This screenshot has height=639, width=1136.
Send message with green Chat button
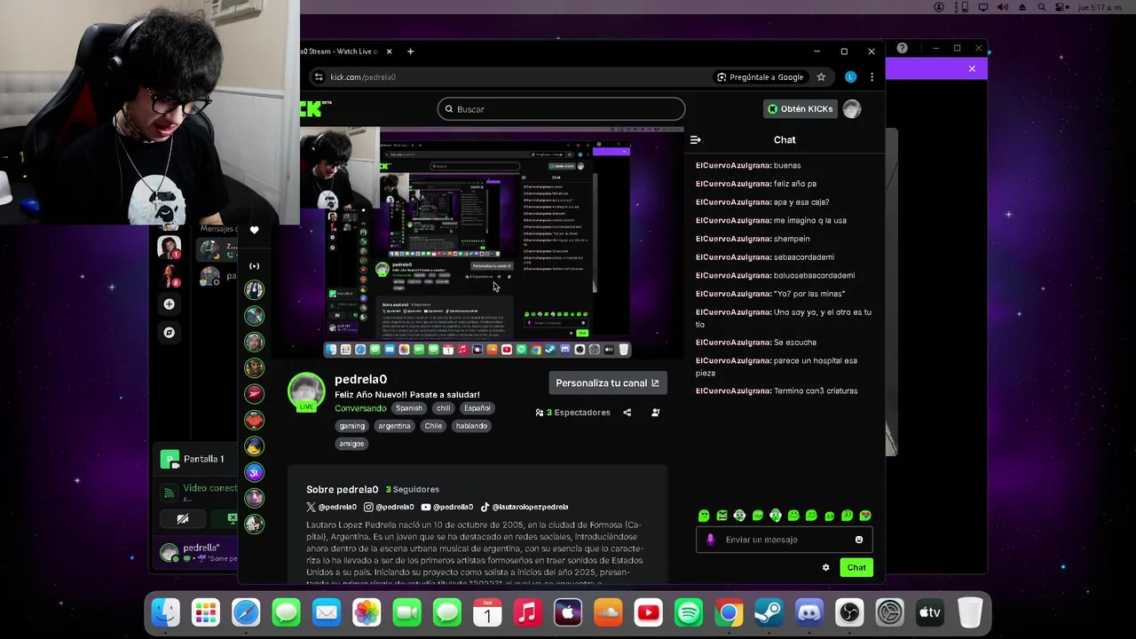[856, 567]
